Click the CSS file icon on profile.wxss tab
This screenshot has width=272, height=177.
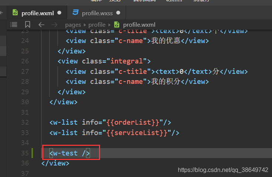75,13
